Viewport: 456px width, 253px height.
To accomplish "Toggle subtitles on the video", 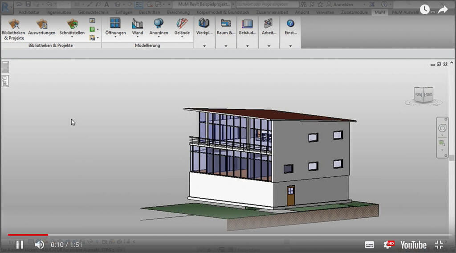I will point(369,245).
